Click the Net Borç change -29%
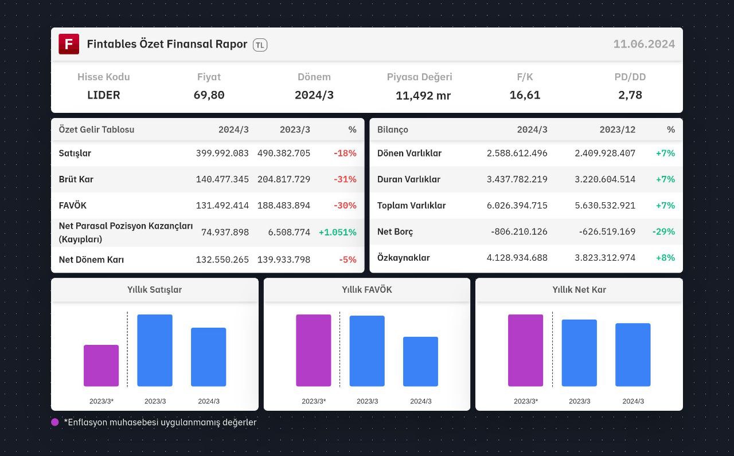Screen dimensions: 734x456 tap(663, 232)
